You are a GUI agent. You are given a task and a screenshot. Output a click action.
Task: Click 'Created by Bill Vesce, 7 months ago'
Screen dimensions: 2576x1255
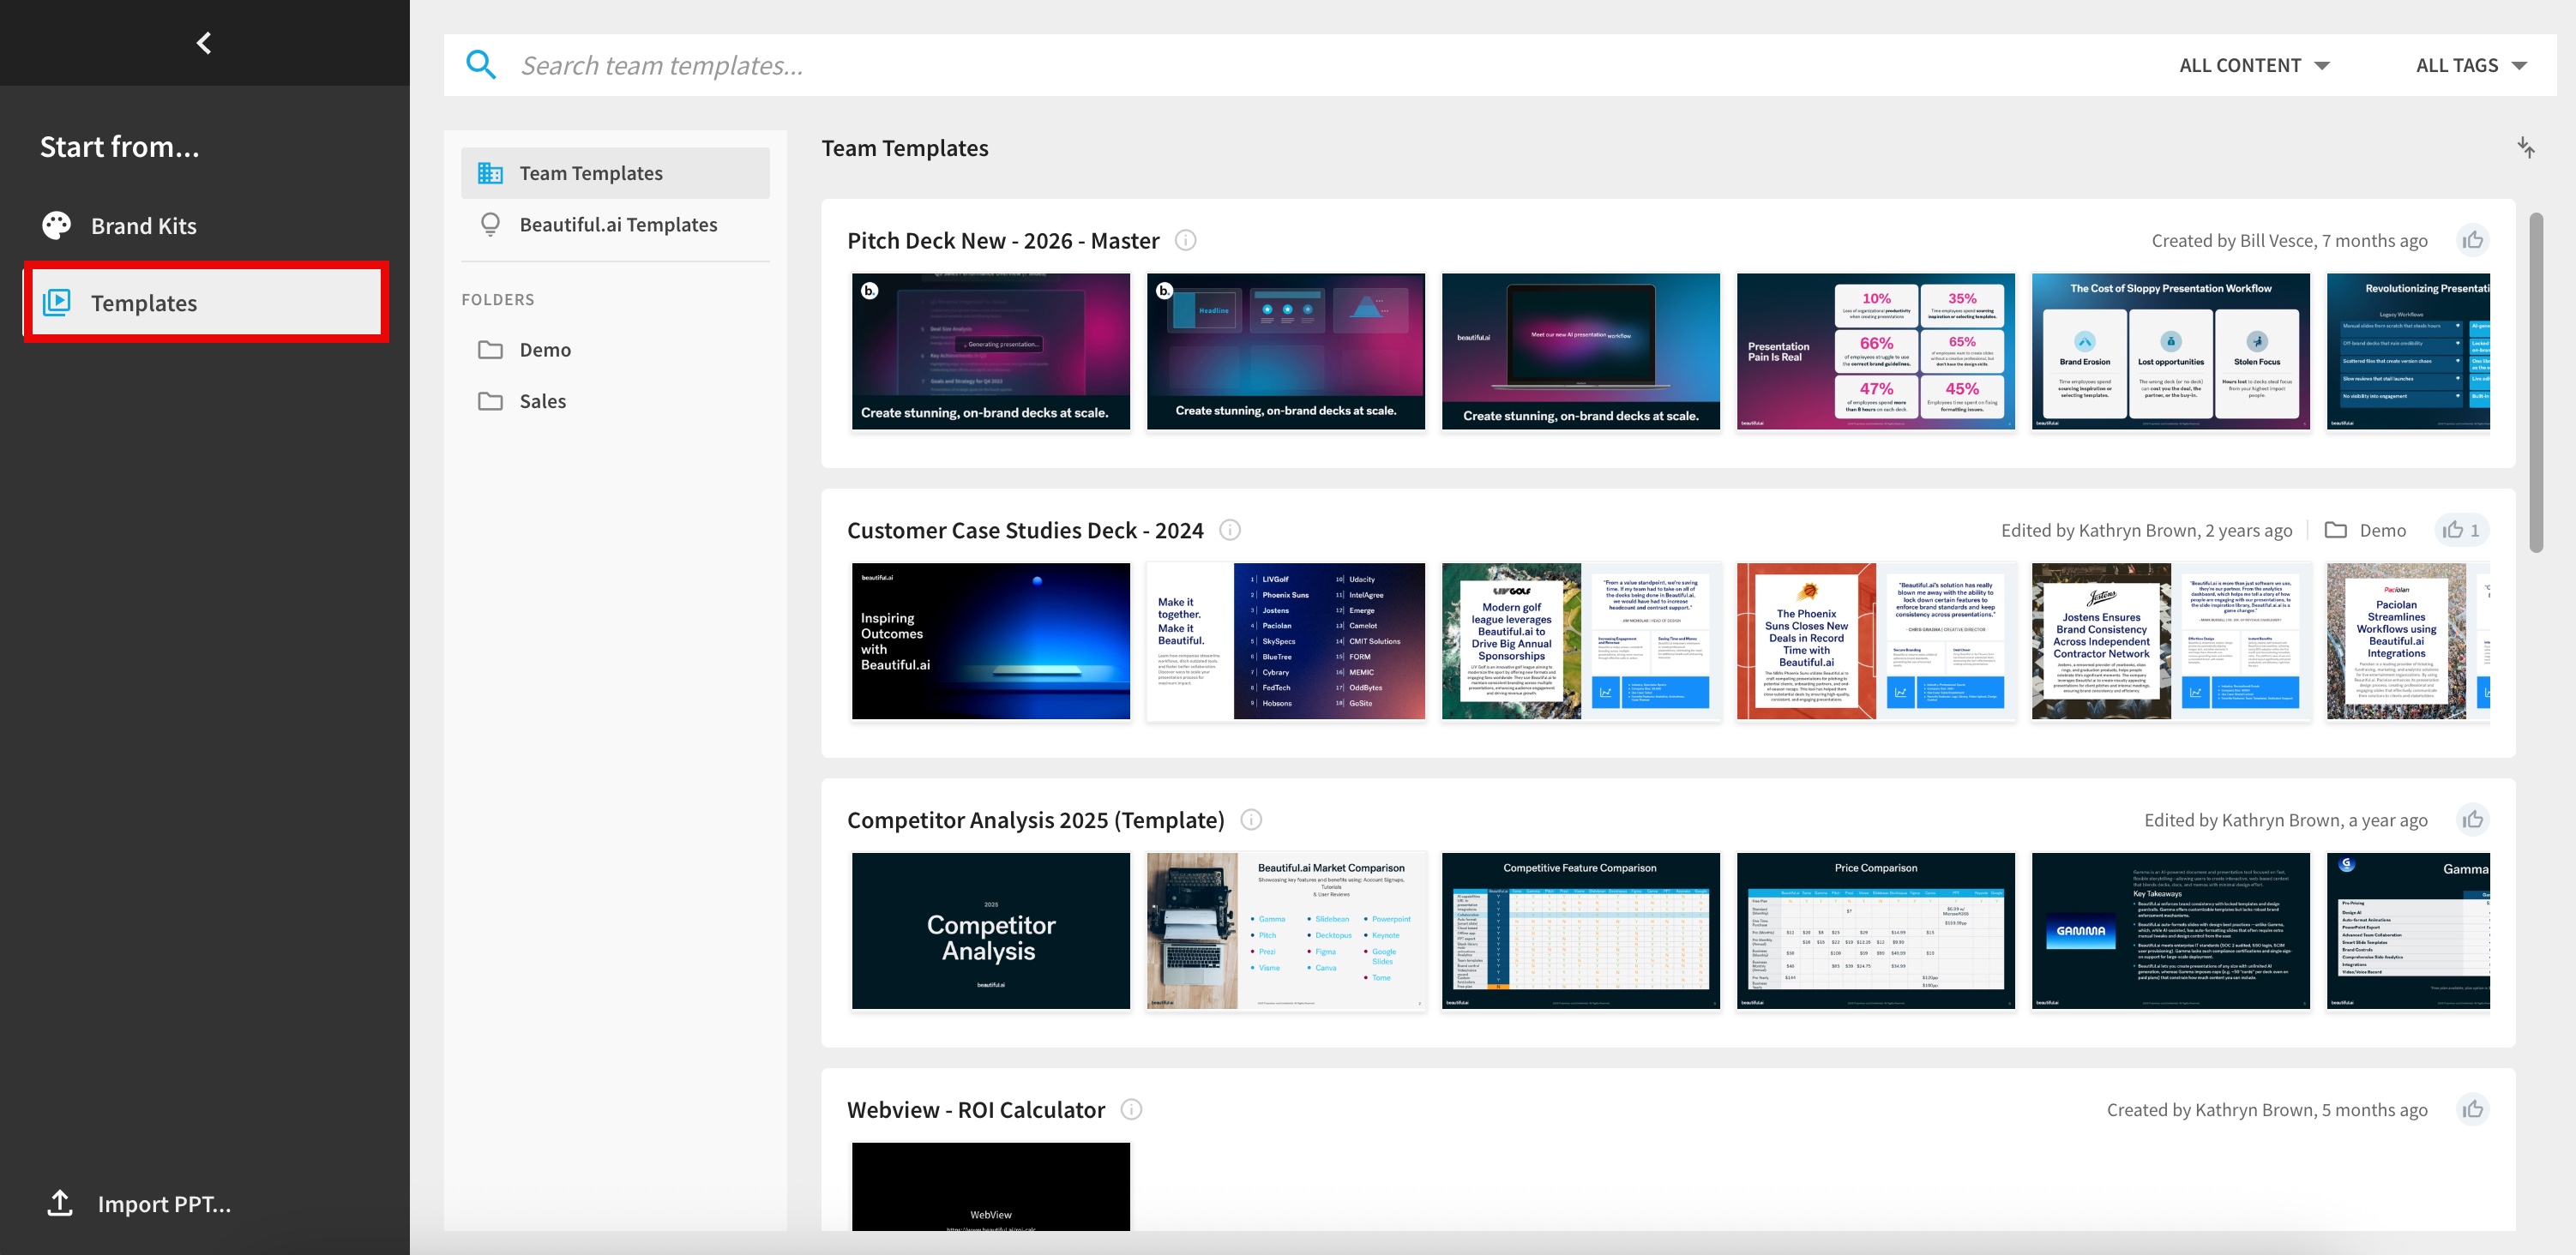[x=2289, y=240]
